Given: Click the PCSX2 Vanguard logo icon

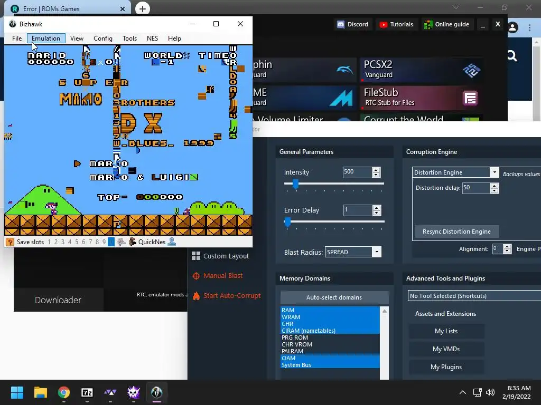Looking at the screenshot, I should tap(471, 70).
